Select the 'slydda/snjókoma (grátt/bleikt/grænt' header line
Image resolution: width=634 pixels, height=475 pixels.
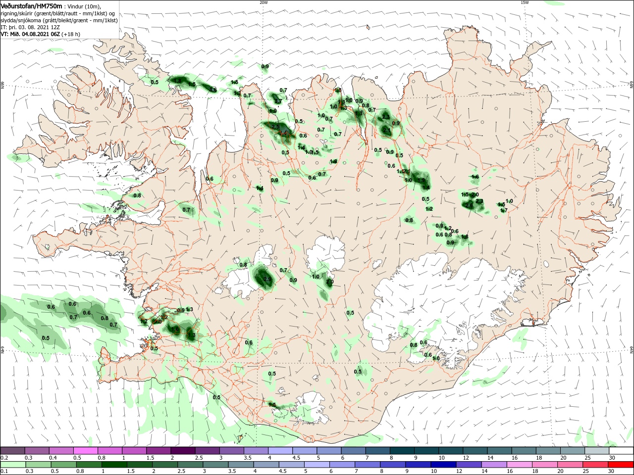coord(59,20)
